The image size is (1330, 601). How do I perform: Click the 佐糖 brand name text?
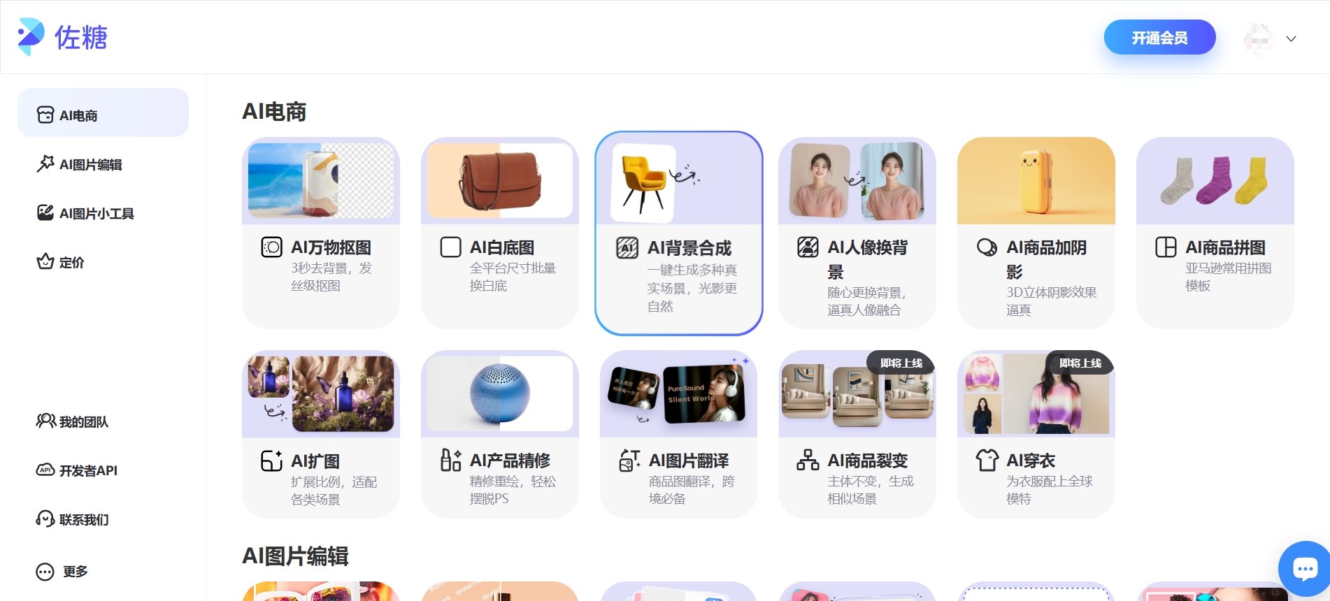[81, 38]
